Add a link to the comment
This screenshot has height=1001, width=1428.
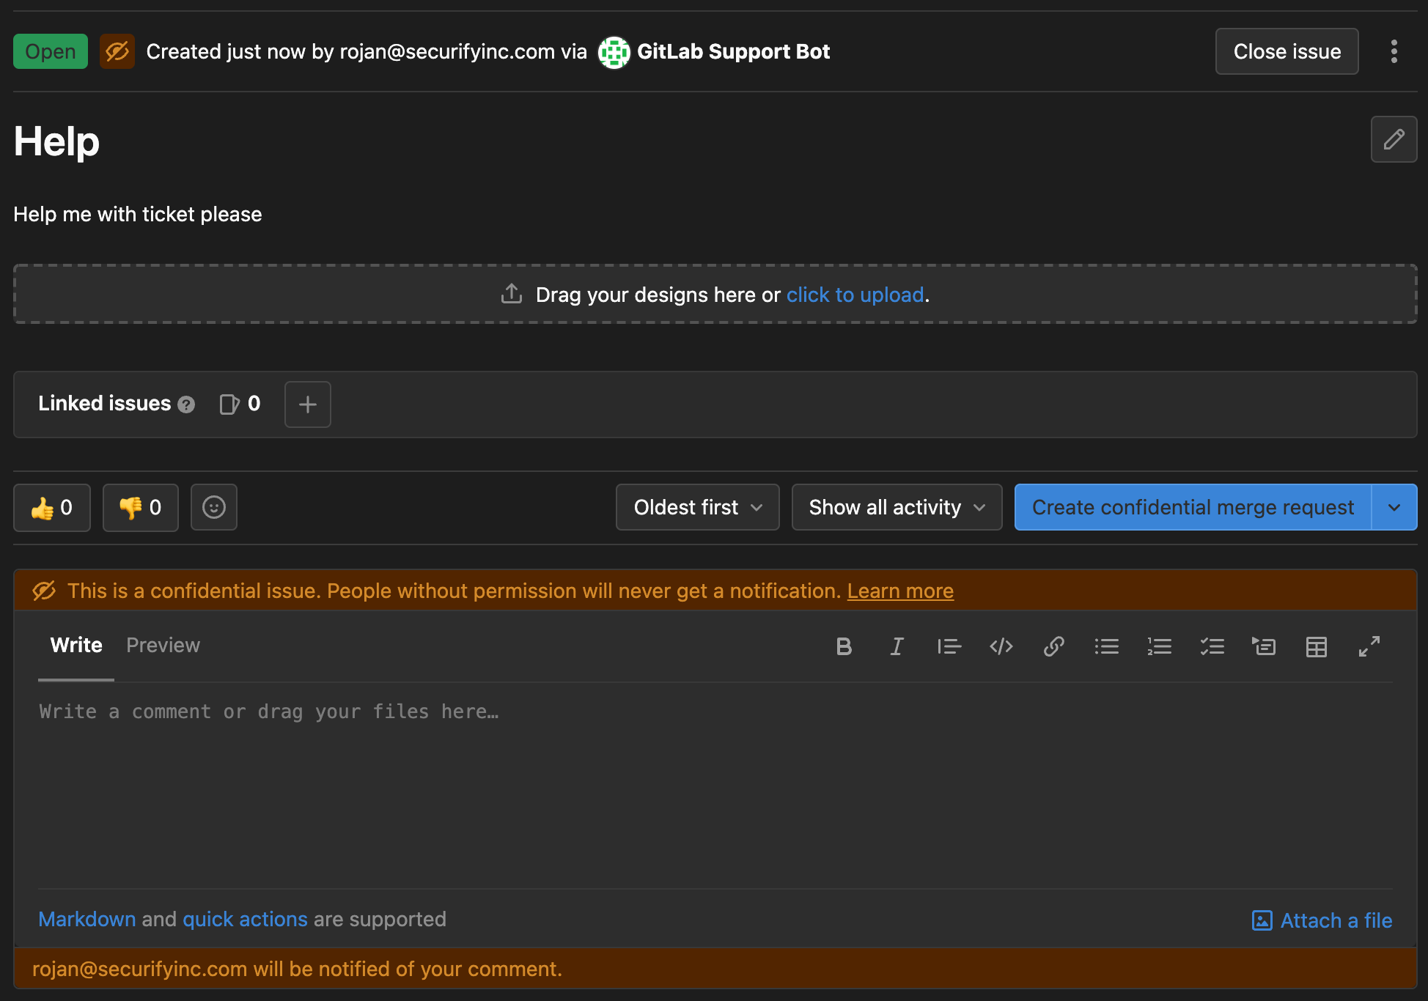(x=1054, y=646)
